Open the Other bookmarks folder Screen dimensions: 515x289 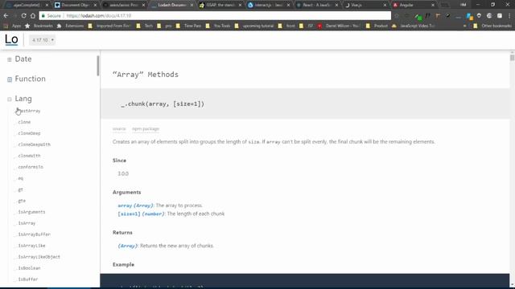point(492,26)
